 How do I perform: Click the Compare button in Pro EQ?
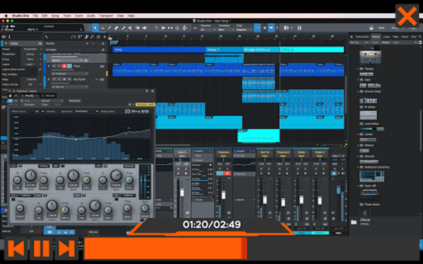pyautogui.click(x=29, y=104)
